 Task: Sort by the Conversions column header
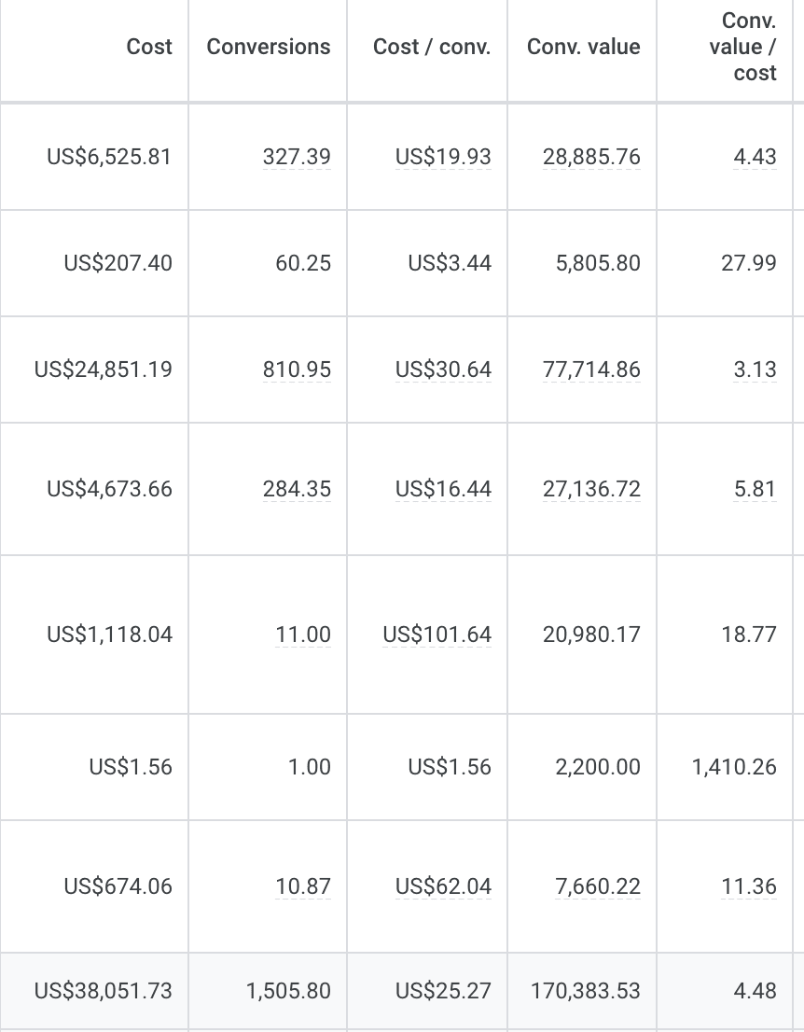(269, 47)
